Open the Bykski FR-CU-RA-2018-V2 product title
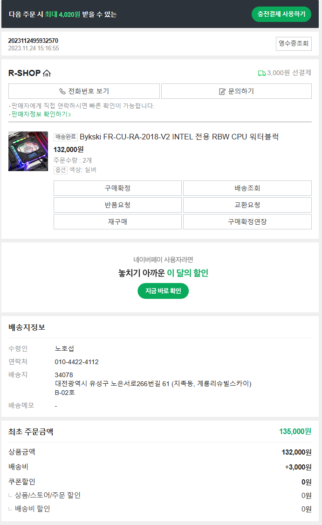 (x=179, y=137)
